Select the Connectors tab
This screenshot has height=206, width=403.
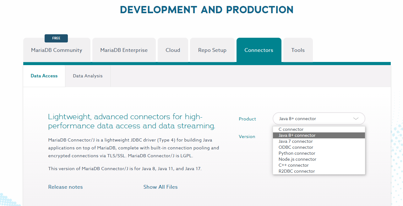[259, 50]
